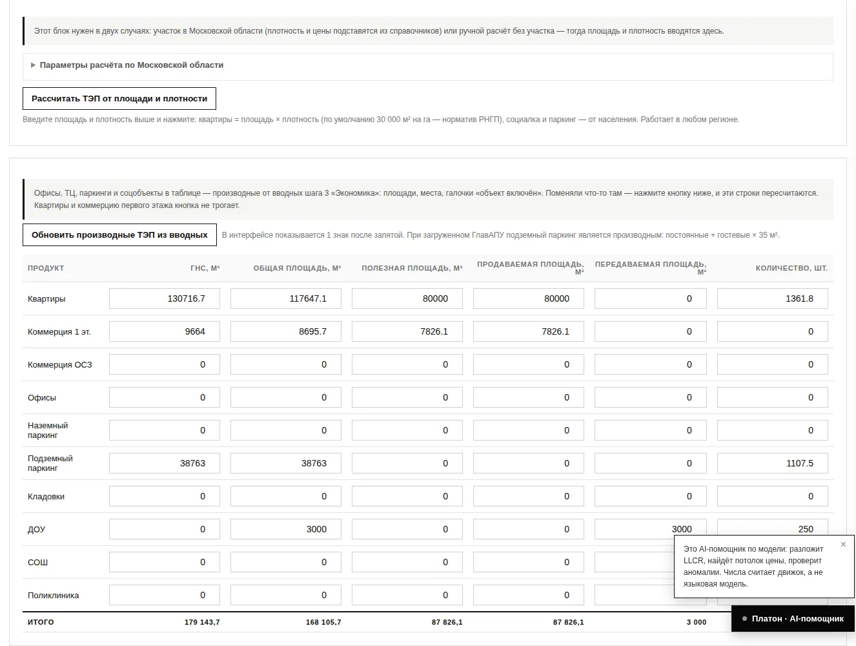856x646 pixels.
Task: Click the Количество, шт. column header
Action: tap(791, 268)
